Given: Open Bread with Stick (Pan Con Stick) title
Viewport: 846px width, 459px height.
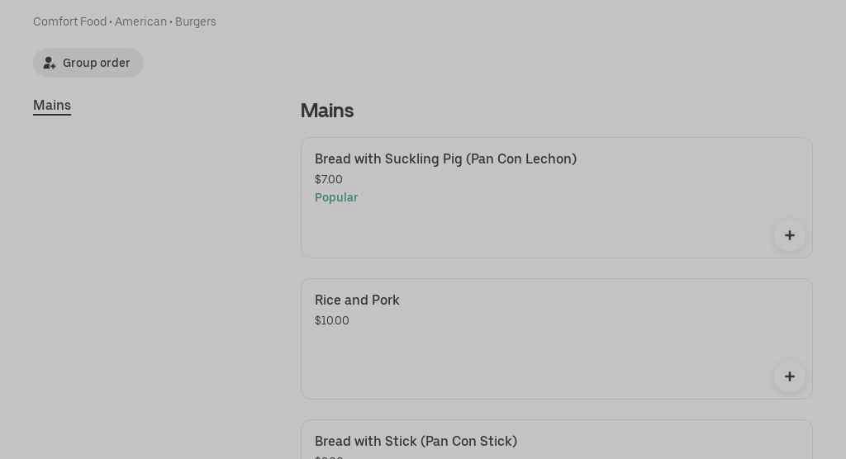Looking at the screenshot, I should click(x=416, y=441).
